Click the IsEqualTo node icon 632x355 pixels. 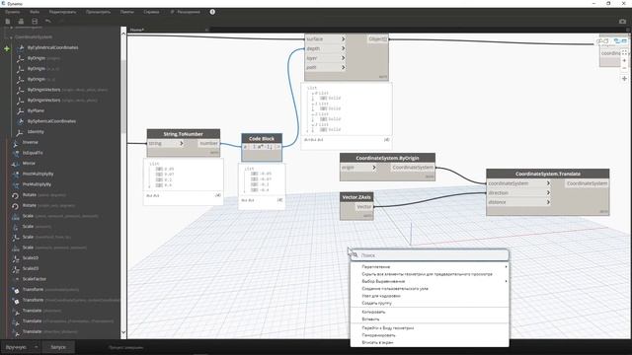pyautogui.click(x=16, y=153)
